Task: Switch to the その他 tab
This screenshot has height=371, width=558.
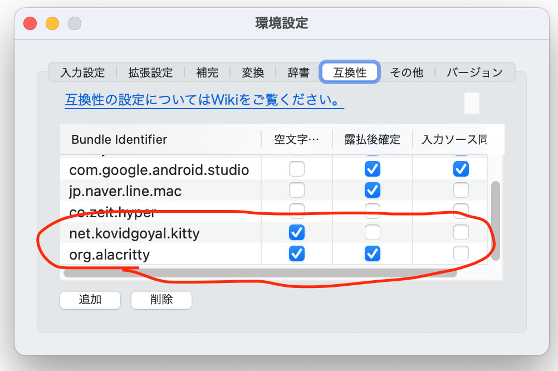Action: point(407,72)
